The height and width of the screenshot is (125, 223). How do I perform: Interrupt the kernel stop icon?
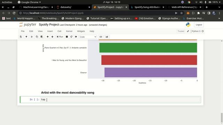[67, 37]
